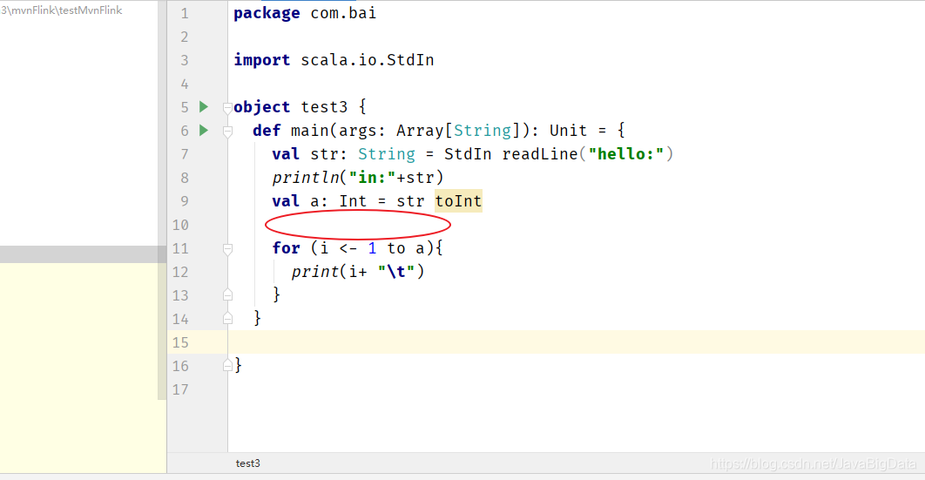Select the test3 breadcrumb at bottom

coord(247,463)
